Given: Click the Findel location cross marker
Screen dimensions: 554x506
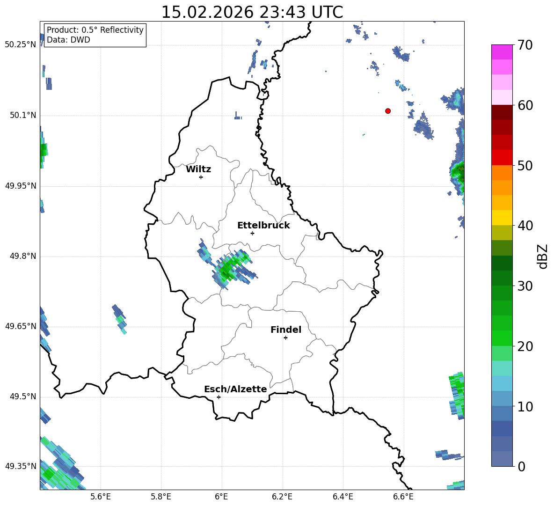Looking at the screenshot, I should (x=285, y=338).
